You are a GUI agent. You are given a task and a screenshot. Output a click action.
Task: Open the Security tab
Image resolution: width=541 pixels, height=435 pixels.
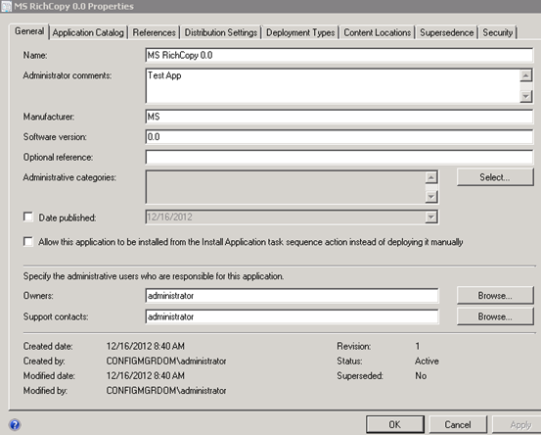tap(498, 33)
